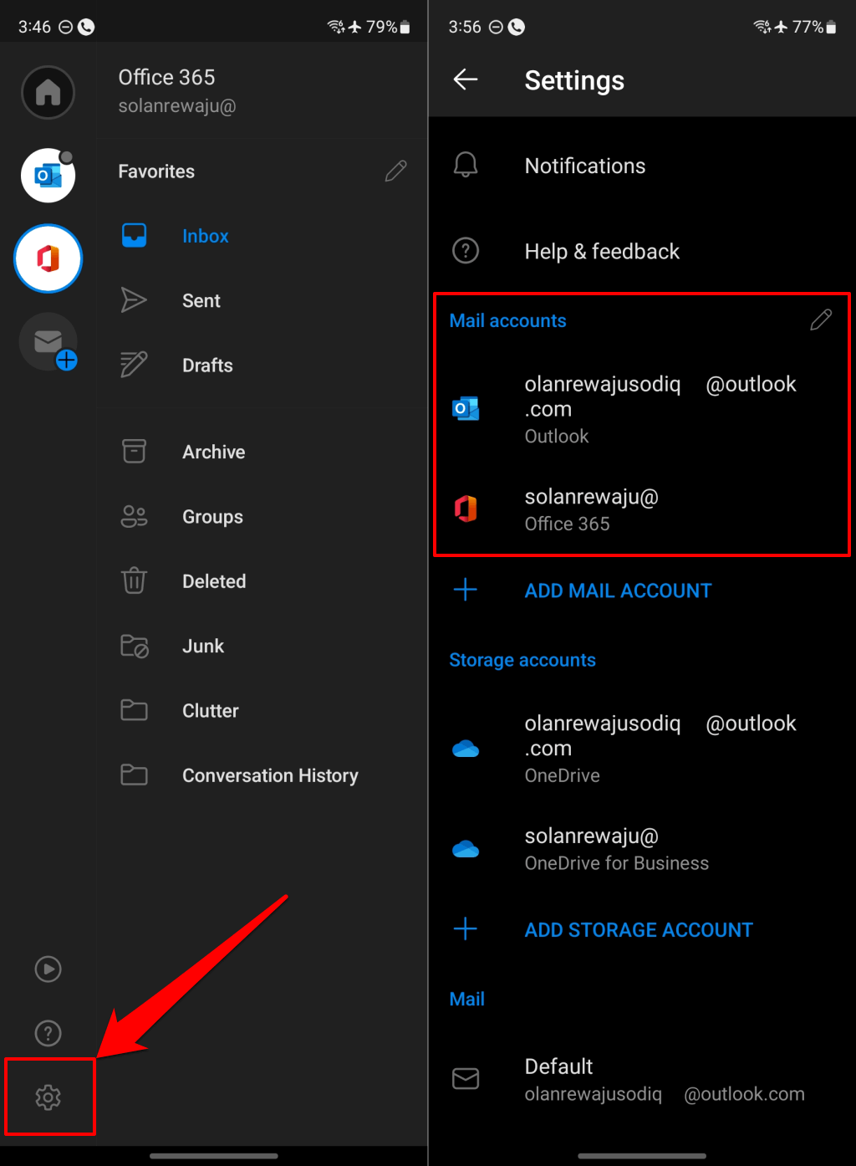This screenshot has height=1166, width=856.
Task: Tap the Clutter folder icon
Action: [134, 710]
